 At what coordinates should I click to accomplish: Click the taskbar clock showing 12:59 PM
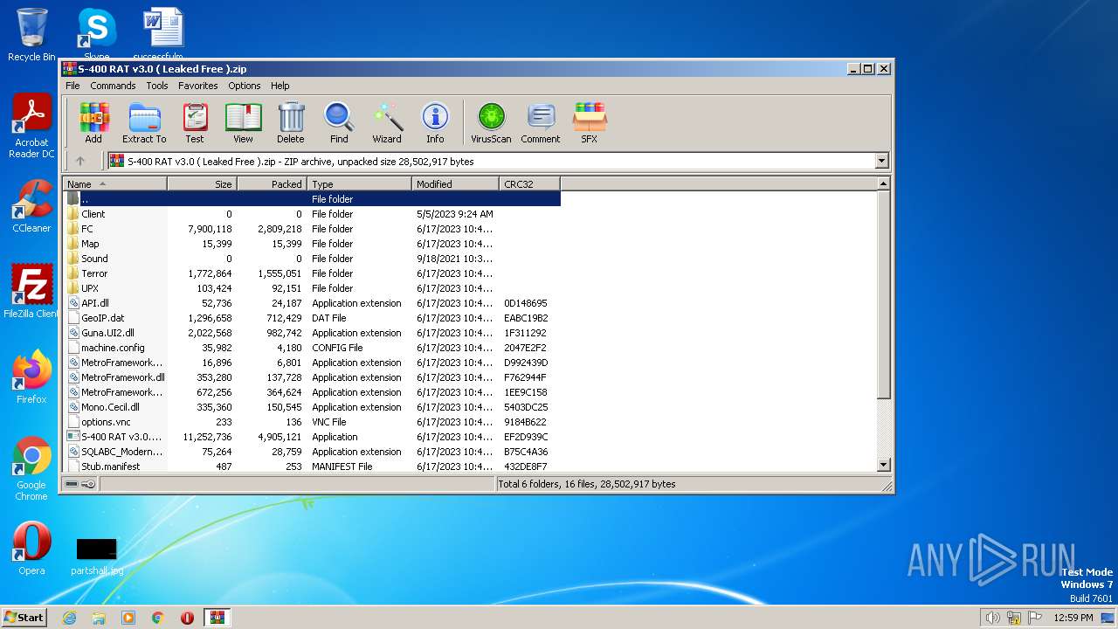pos(1073,618)
